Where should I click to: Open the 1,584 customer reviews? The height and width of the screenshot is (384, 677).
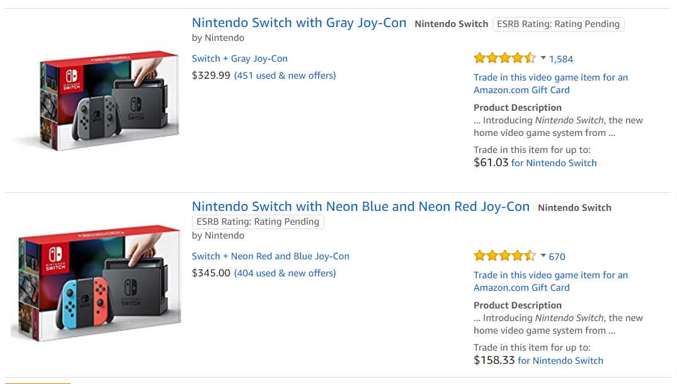tap(561, 59)
